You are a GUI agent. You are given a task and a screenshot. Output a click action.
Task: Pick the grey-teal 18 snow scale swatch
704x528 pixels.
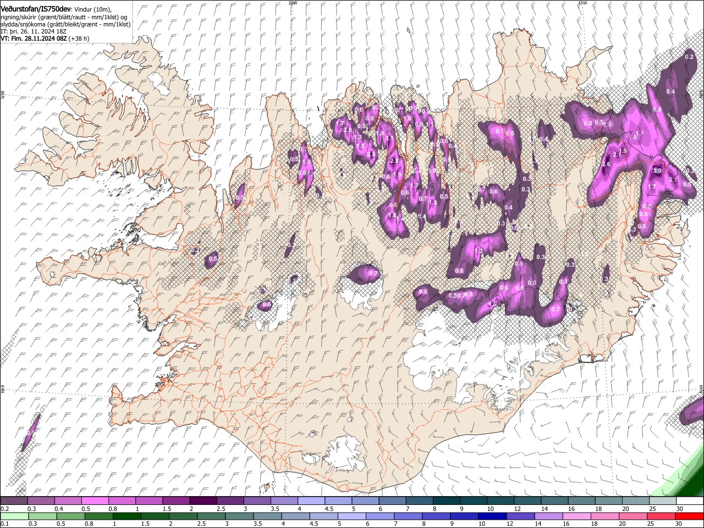tap(608, 501)
